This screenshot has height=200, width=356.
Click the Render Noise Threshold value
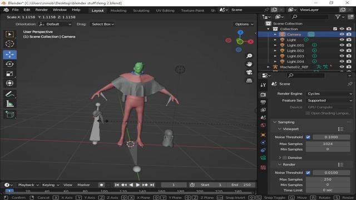coord(331,173)
